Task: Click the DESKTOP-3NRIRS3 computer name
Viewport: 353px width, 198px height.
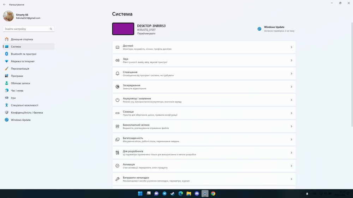Action: coord(151,26)
